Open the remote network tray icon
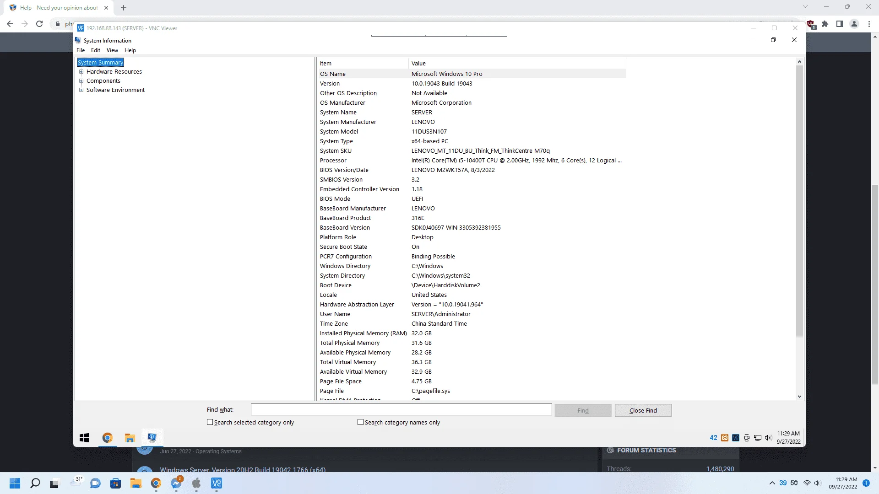Viewport: 879px width, 494px height. tap(758, 438)
